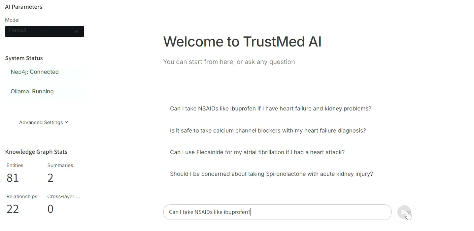Image resolution: width=474 pixels, height=231 pixels.
Task: Collapse the llama3 model selector chevron
Action: tap(76, 31)
